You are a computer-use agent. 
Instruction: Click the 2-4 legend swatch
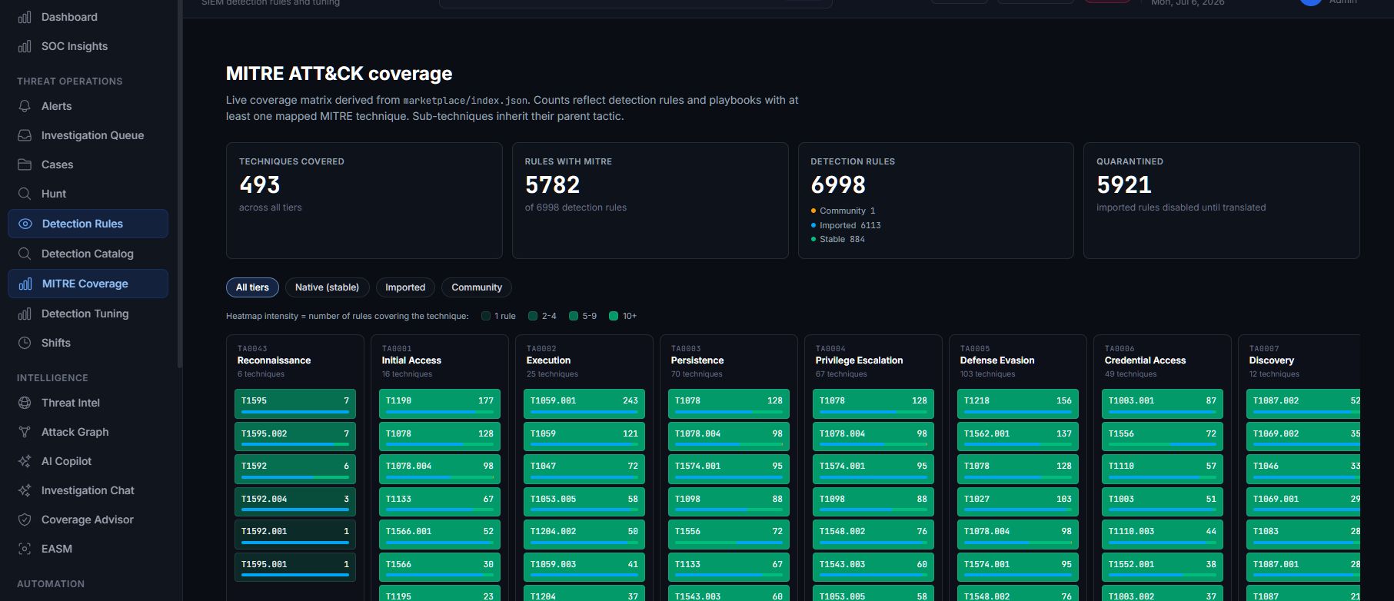[533, 316]
